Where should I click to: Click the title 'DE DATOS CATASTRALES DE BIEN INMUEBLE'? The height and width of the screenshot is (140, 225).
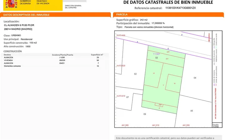tap(168, 2)
